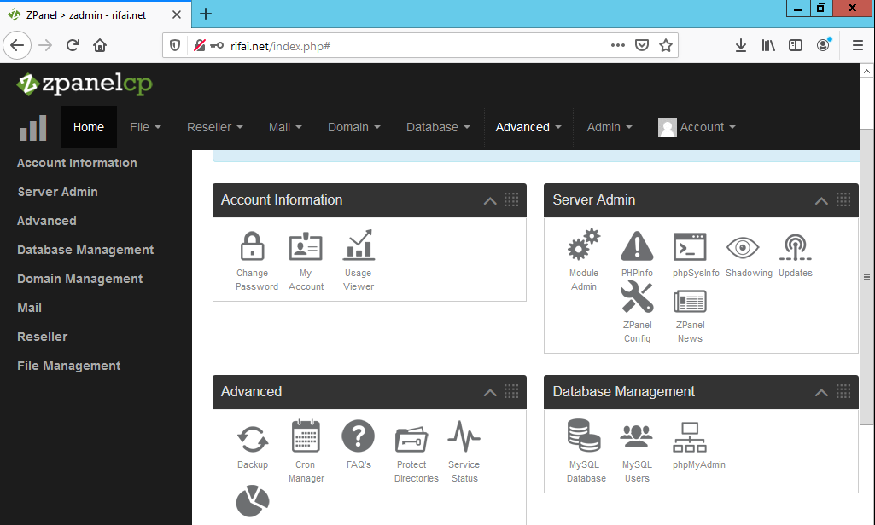This screenshot has height=525, width=875.
Task: Collapse the Server Admin panel
Action: 821,200
